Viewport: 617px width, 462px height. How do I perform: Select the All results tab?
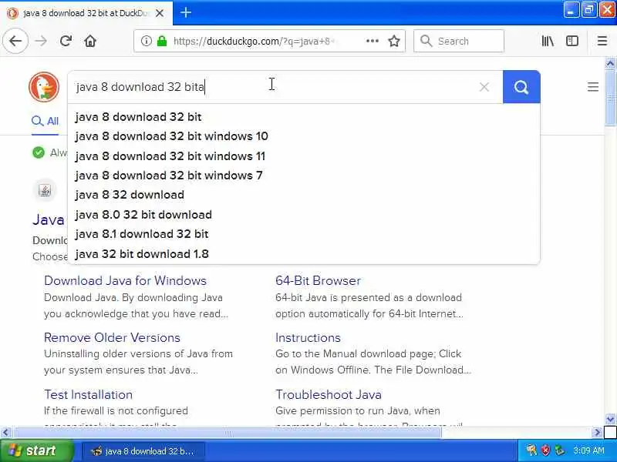click(x=45, y=121)
